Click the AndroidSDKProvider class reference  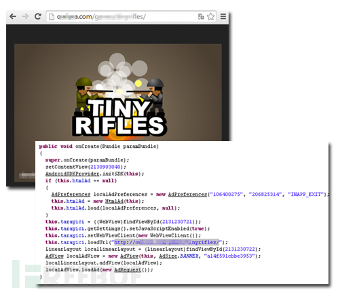(73, 174)
